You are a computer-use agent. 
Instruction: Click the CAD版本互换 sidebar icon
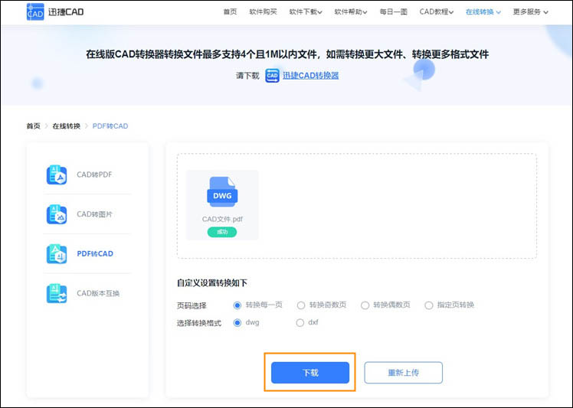pos(57,293)
